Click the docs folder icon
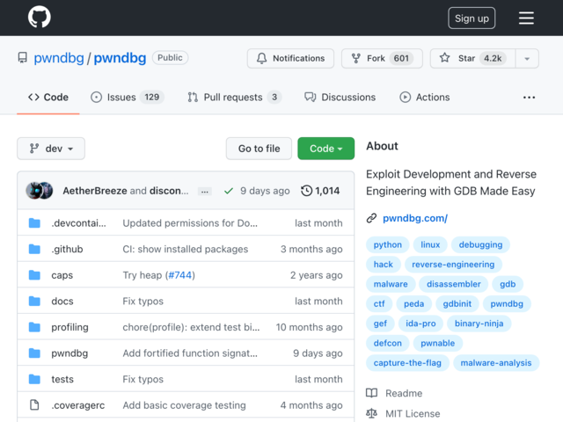The image size is (563, 422). tap(34, 301)
